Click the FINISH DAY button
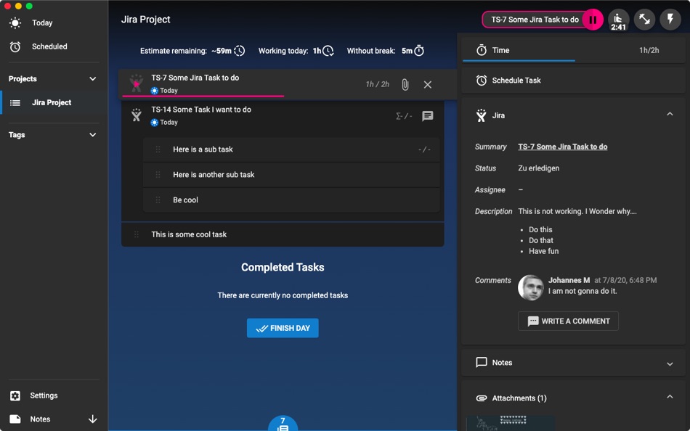Image resolution: width=690 pixels, height=431 pixels. [283, 328]
